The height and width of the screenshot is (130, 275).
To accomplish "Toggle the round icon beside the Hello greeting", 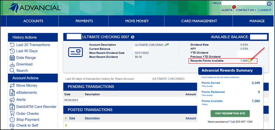I will (x=269, y=4).
